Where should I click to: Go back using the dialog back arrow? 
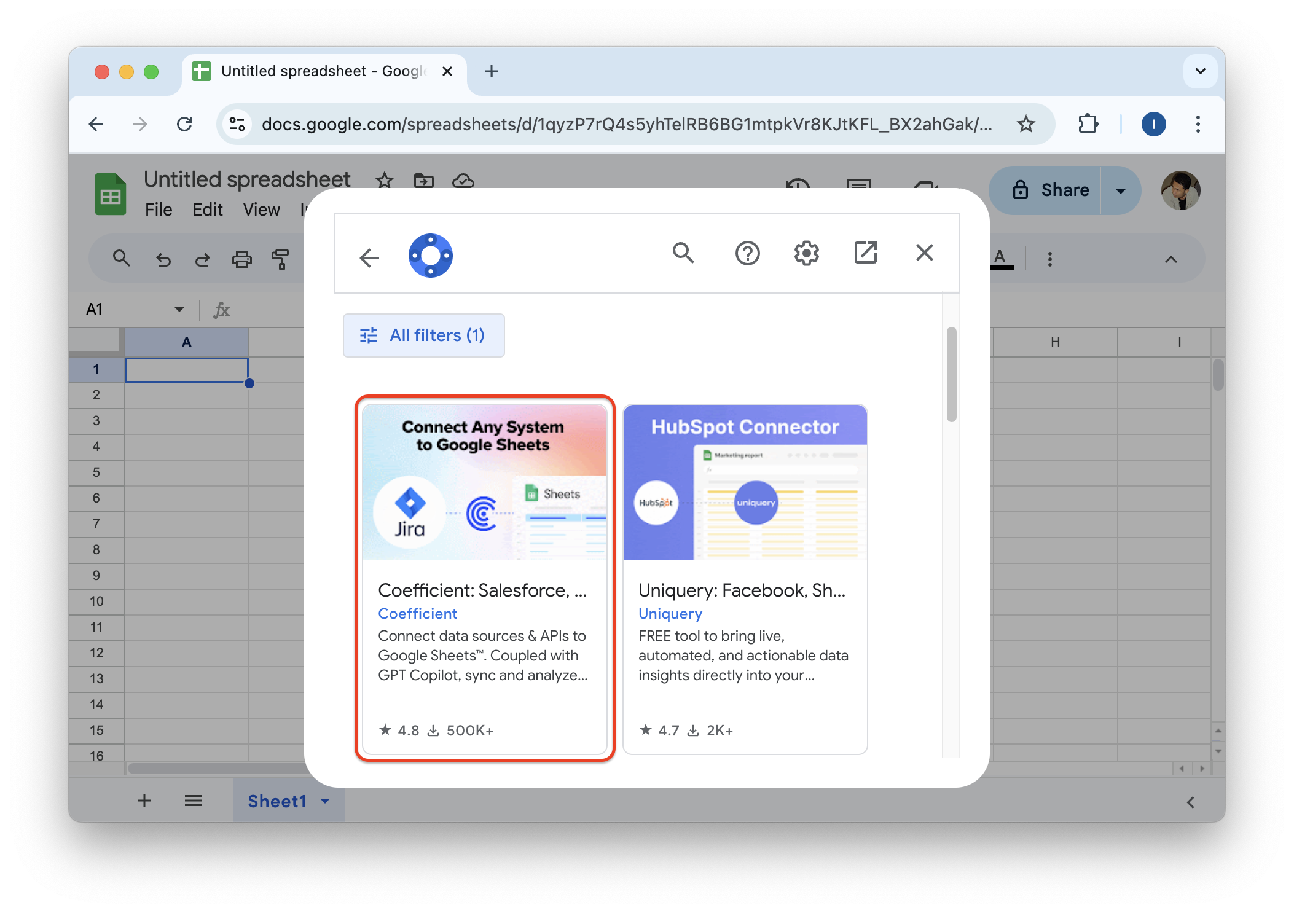(369, 257)
